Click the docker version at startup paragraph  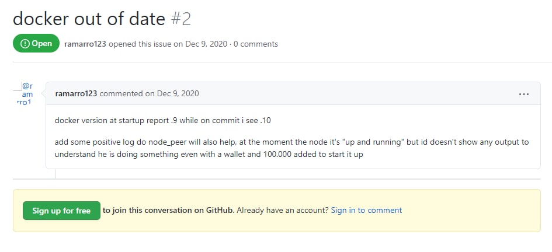click(162, 120)
